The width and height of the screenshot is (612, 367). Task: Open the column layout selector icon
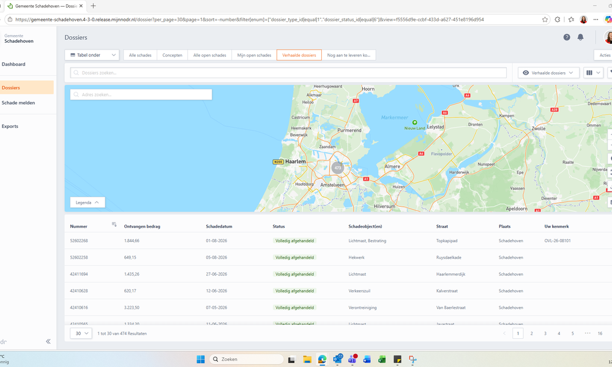pyautogui.click(x=593, y=73)
